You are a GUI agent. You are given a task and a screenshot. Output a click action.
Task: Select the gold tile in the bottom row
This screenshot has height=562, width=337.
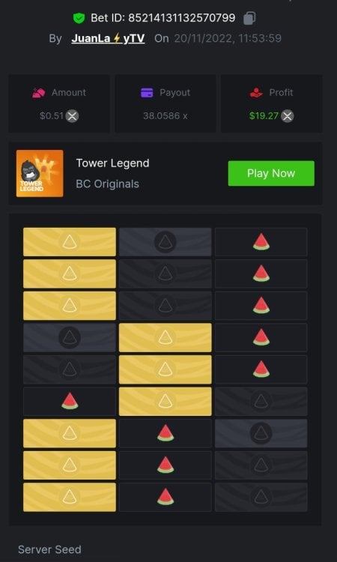click(x=70, y=497)
